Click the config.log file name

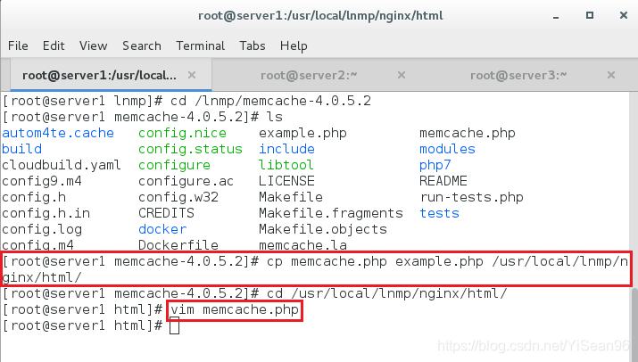[x=42, y=229]
